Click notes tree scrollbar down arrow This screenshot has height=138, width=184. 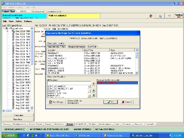tap(32, 108)
